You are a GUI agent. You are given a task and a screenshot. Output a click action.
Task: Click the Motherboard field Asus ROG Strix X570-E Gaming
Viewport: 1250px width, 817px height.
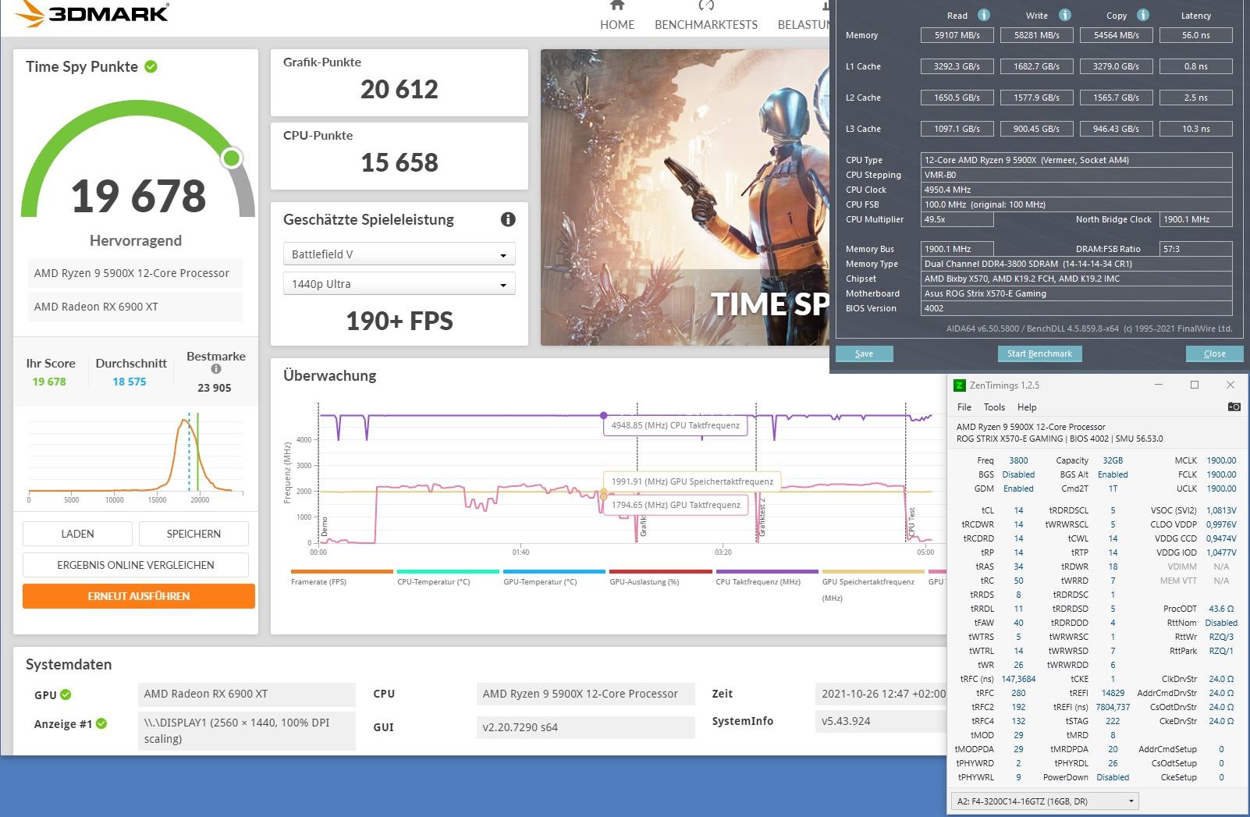pos(1077,293)
